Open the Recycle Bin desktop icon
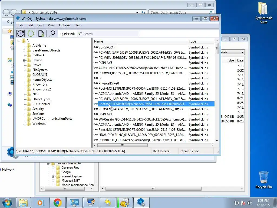277x208 pixels. [x=263, y=180]
